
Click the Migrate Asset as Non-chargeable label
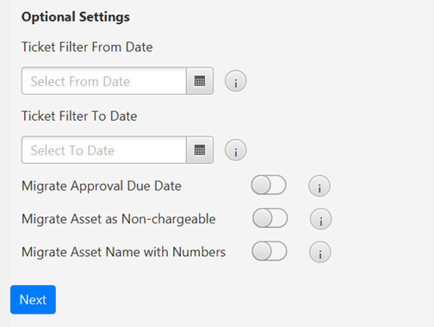pyautogui.click(x=118, y=219)
